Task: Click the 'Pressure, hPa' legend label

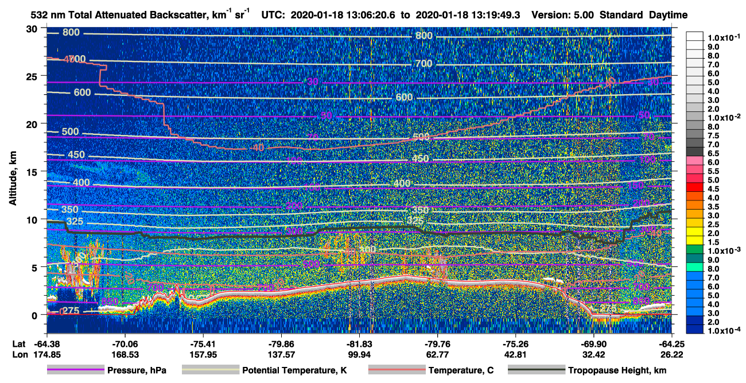Action: (x=137, y=371)
